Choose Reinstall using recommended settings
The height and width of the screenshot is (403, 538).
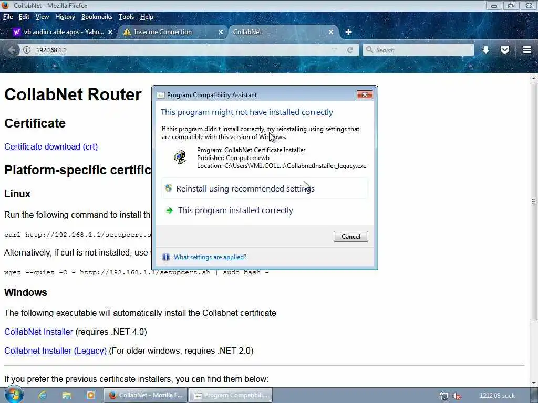pos(265,188)
